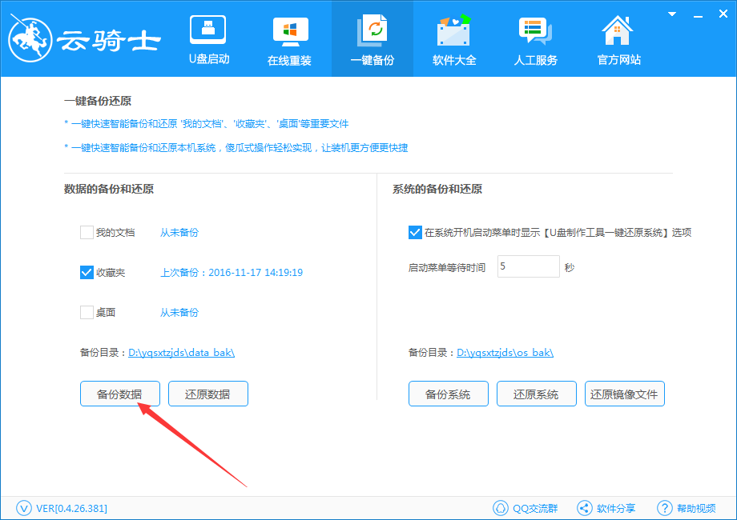Screen dimensions: 737x520
Task: Uncheck the 在系统开机启动菜单时显示 option checkbox
Action: click(x=415, y=232)
